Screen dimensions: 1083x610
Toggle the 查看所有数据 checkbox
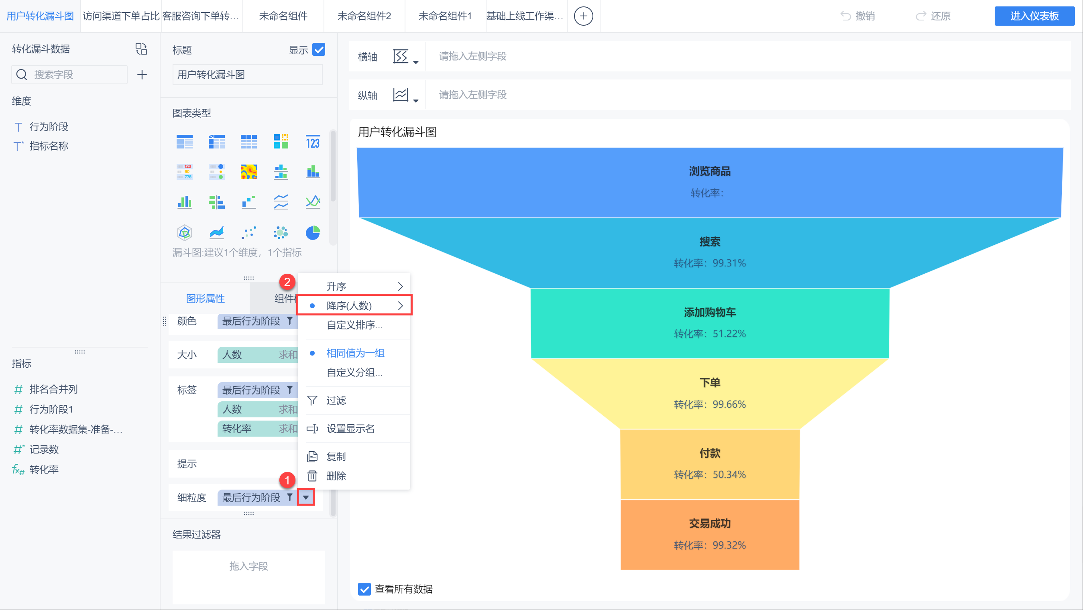coord(364,589)
